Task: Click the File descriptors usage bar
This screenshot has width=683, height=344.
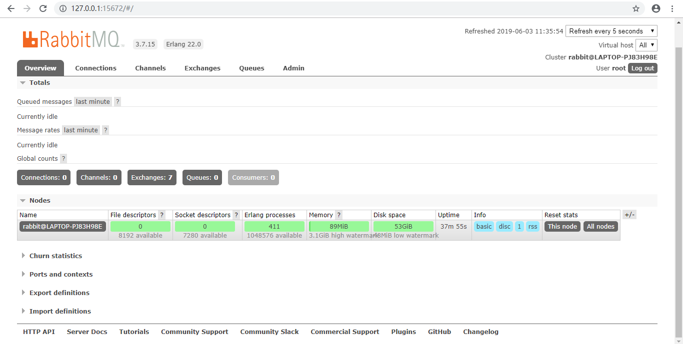Action: point(140,226)
